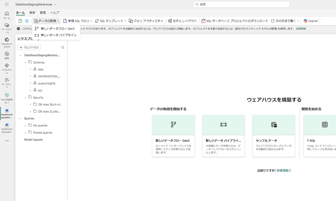Open 詳細情報 link beside お困りですか?
This screenshot has height=201, width=336.
click(x=284, y=170)
